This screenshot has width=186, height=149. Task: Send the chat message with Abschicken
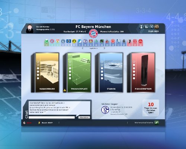(84, 117)
